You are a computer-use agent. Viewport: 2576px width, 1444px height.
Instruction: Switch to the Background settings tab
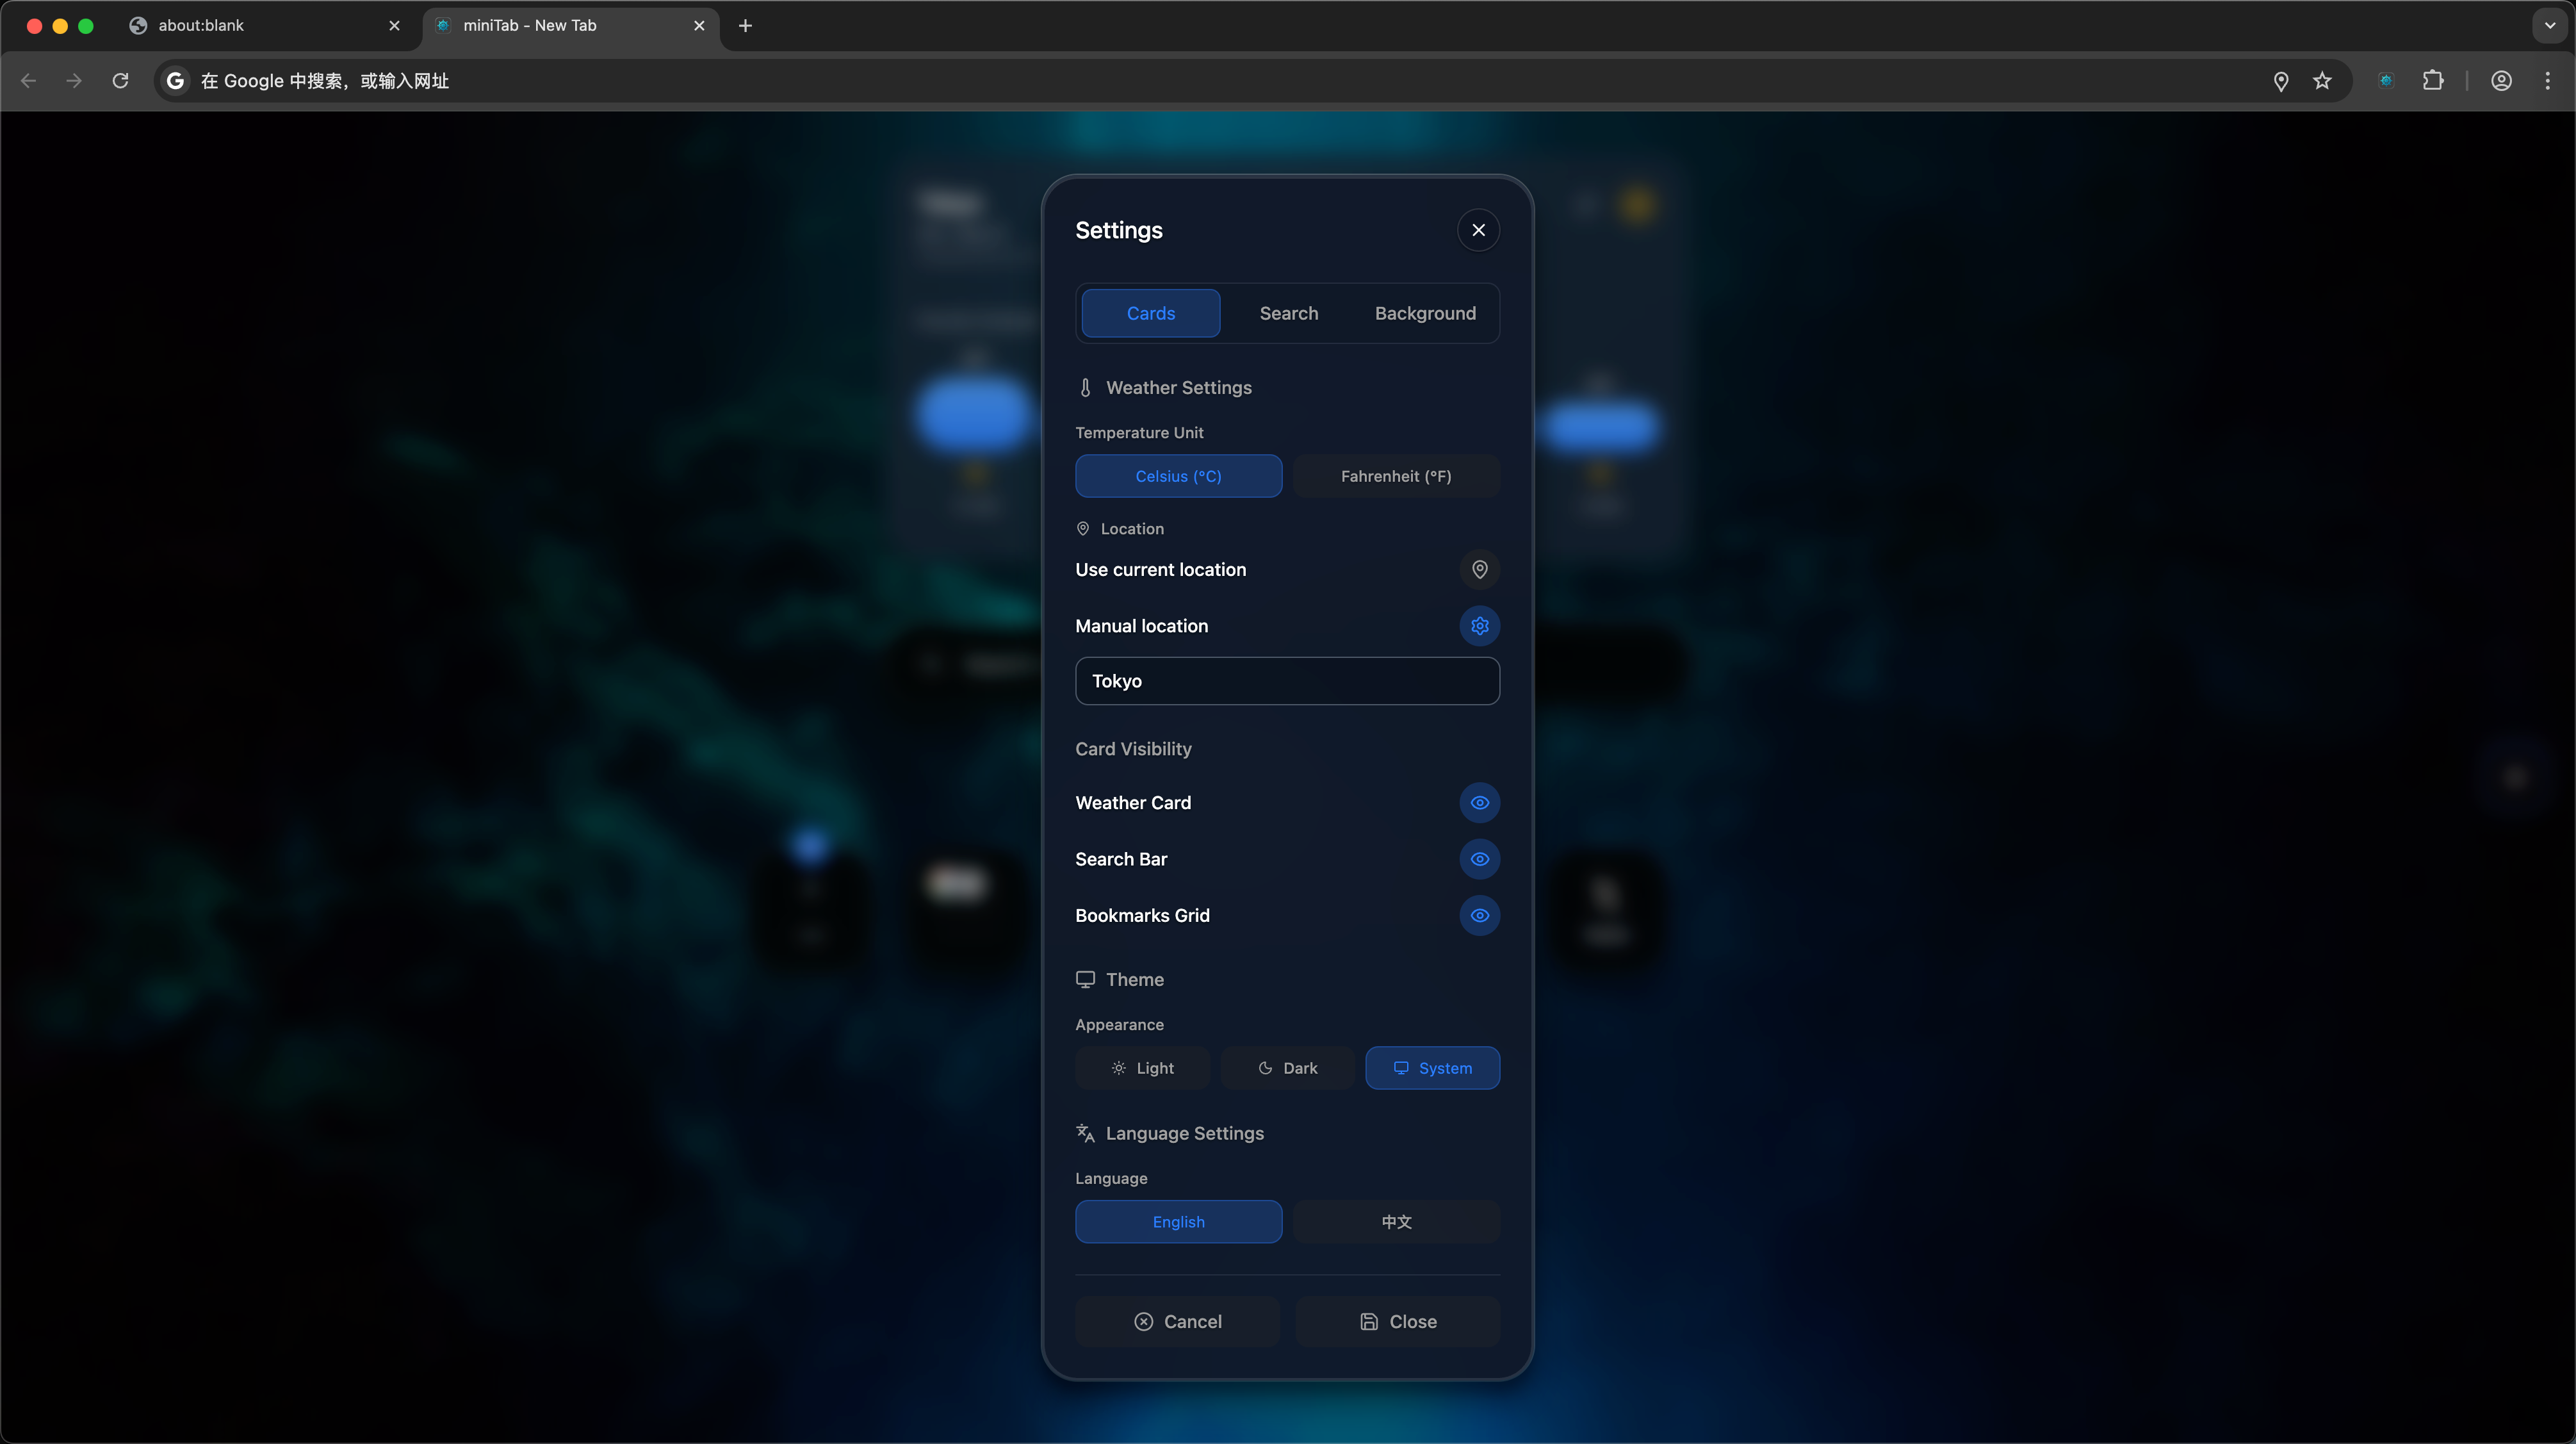(x=1424, y=313)
